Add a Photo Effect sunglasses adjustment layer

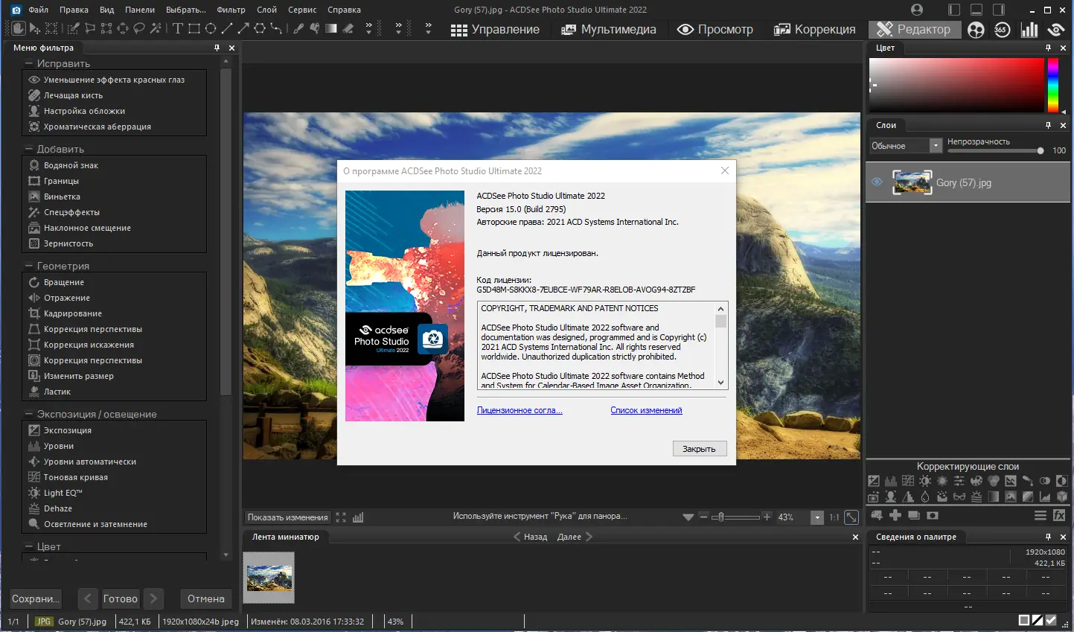[959, 497]
